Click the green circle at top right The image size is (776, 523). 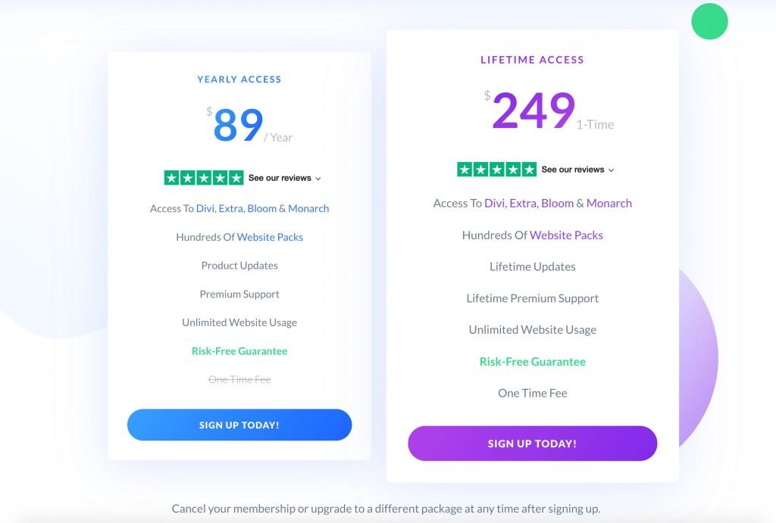pos(709,21)
